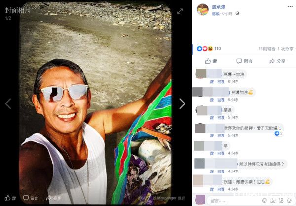Open the poster's profile picture thumbnail
Screen dimensions: 296x206
pos(202,10)
